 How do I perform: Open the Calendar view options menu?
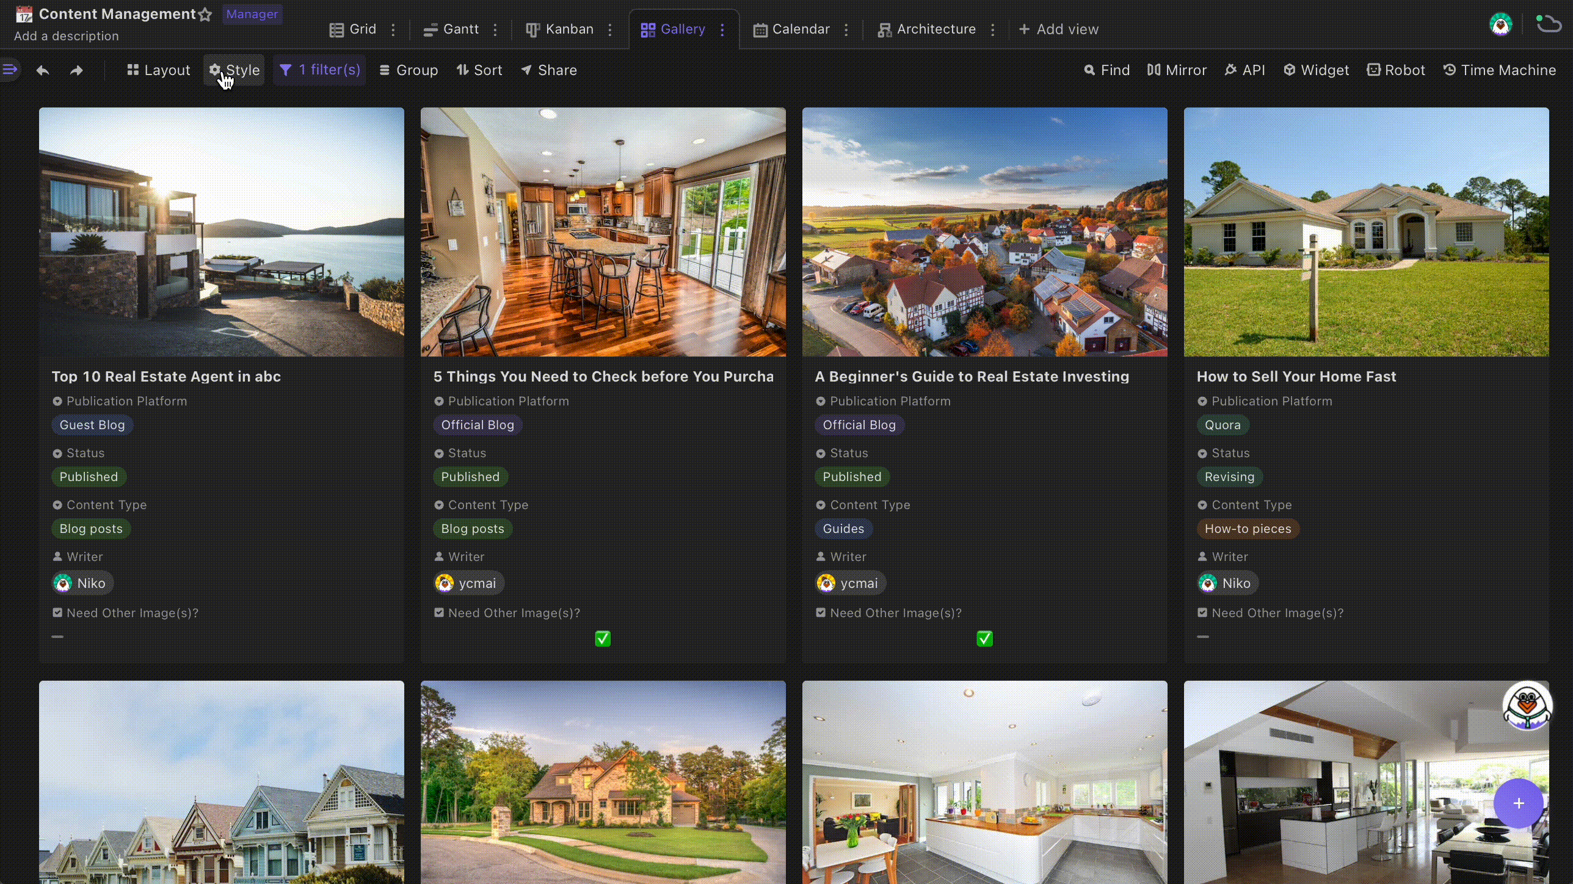[846, 29]
